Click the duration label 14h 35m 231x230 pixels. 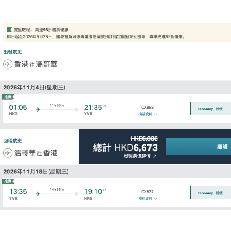(57, 190)
